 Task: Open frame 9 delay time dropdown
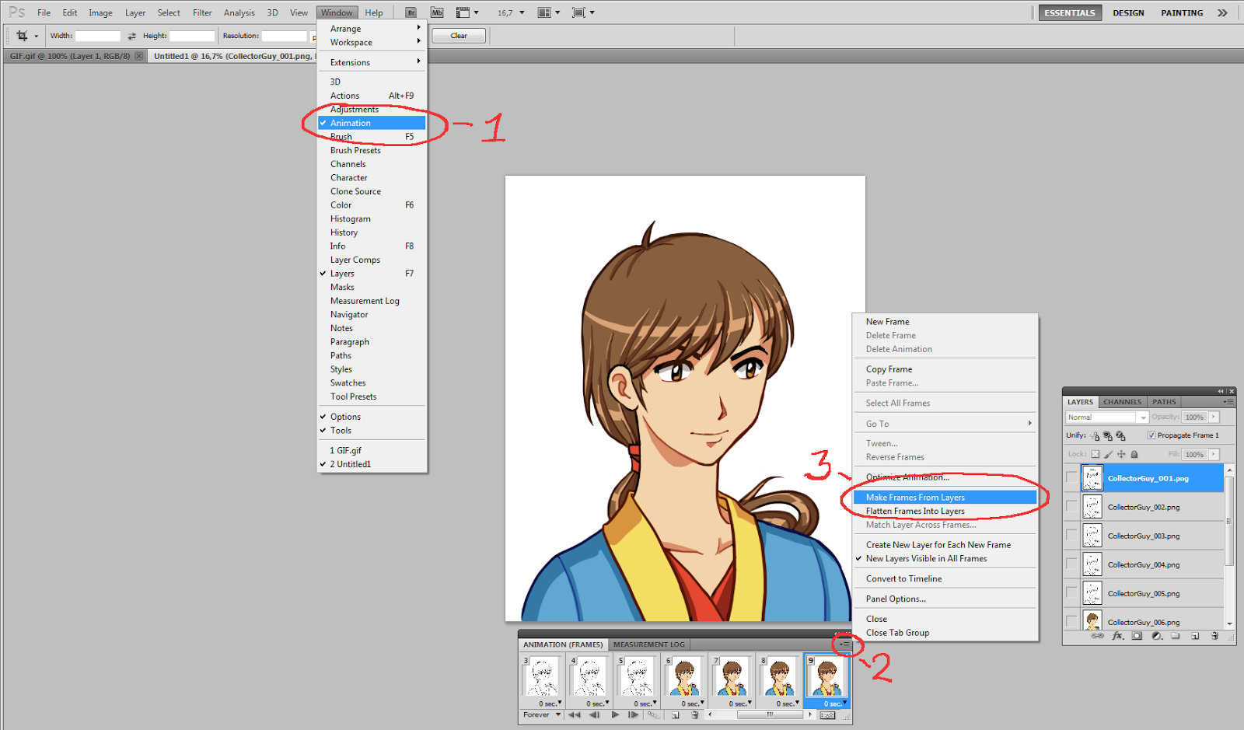pos(844,703)
